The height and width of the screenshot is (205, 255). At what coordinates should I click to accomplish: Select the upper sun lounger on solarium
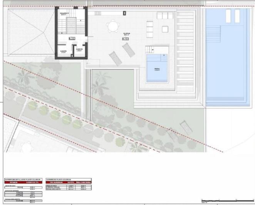(x=129, y=50)
